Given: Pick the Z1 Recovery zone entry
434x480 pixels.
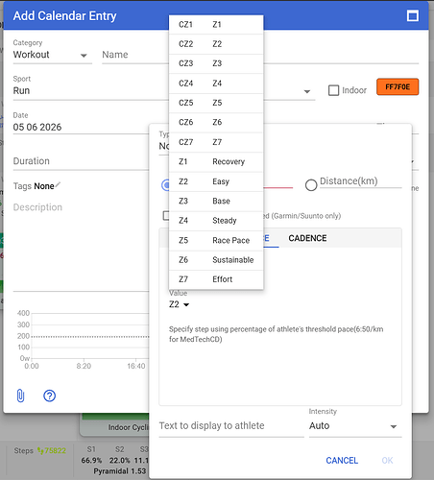Looking at the screenshot, I should [x=216, y=161].
